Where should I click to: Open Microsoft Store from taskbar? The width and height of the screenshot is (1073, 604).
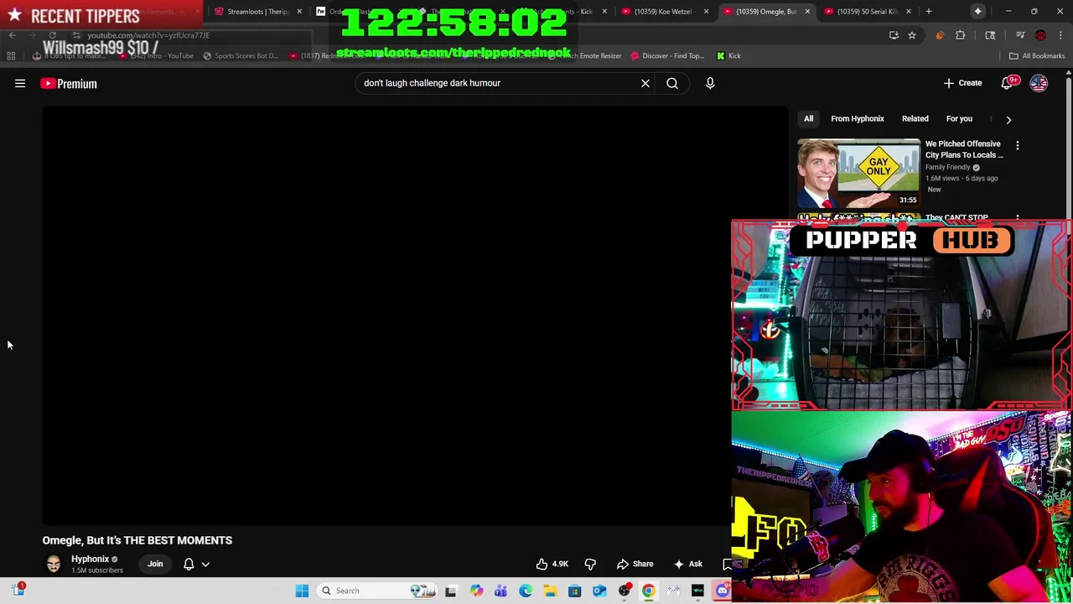tap(575, 591)
